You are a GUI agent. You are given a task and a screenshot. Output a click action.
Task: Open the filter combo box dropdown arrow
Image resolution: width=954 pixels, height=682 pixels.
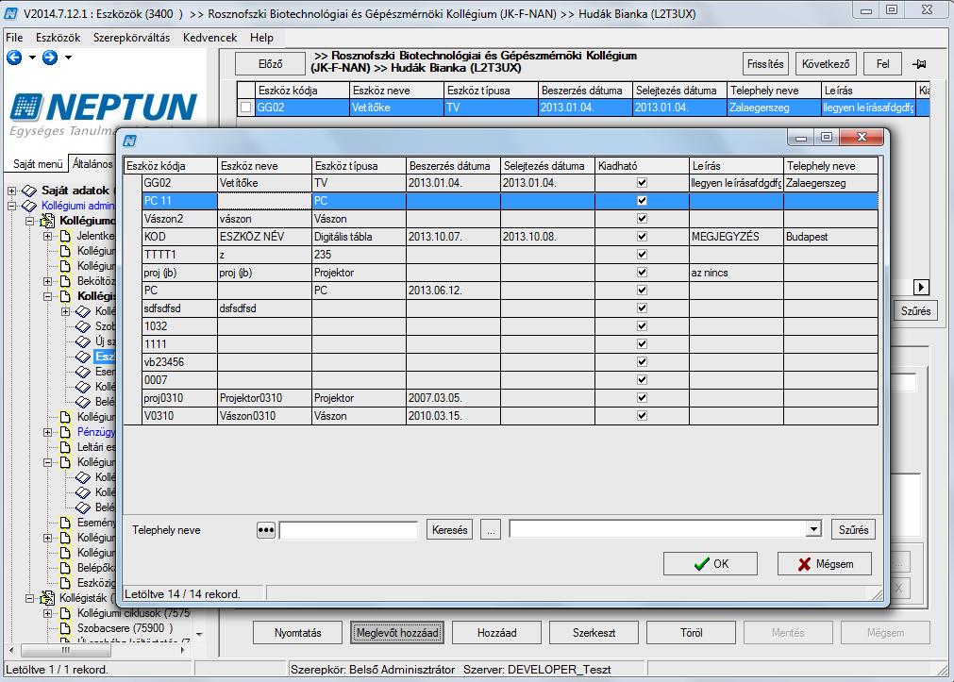[x=813, y=529]
